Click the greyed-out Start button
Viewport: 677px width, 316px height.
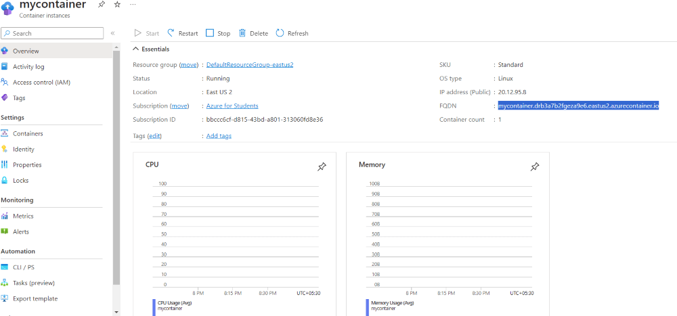point(147,33)
